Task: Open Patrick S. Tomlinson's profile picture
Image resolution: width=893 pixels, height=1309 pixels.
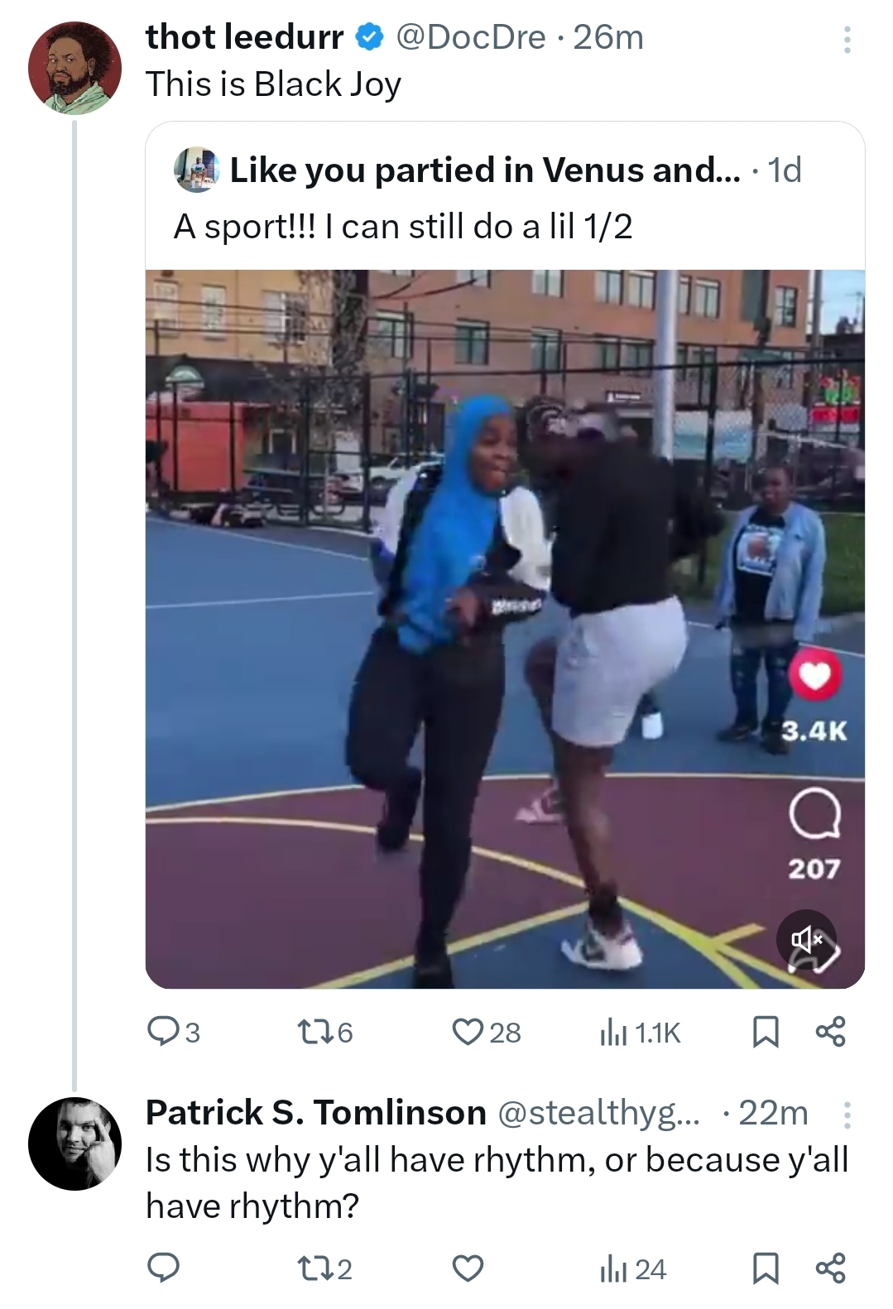Action: (x=74, y=1144)
